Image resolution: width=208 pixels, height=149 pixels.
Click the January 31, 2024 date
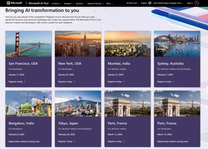(x=115, y=74)
